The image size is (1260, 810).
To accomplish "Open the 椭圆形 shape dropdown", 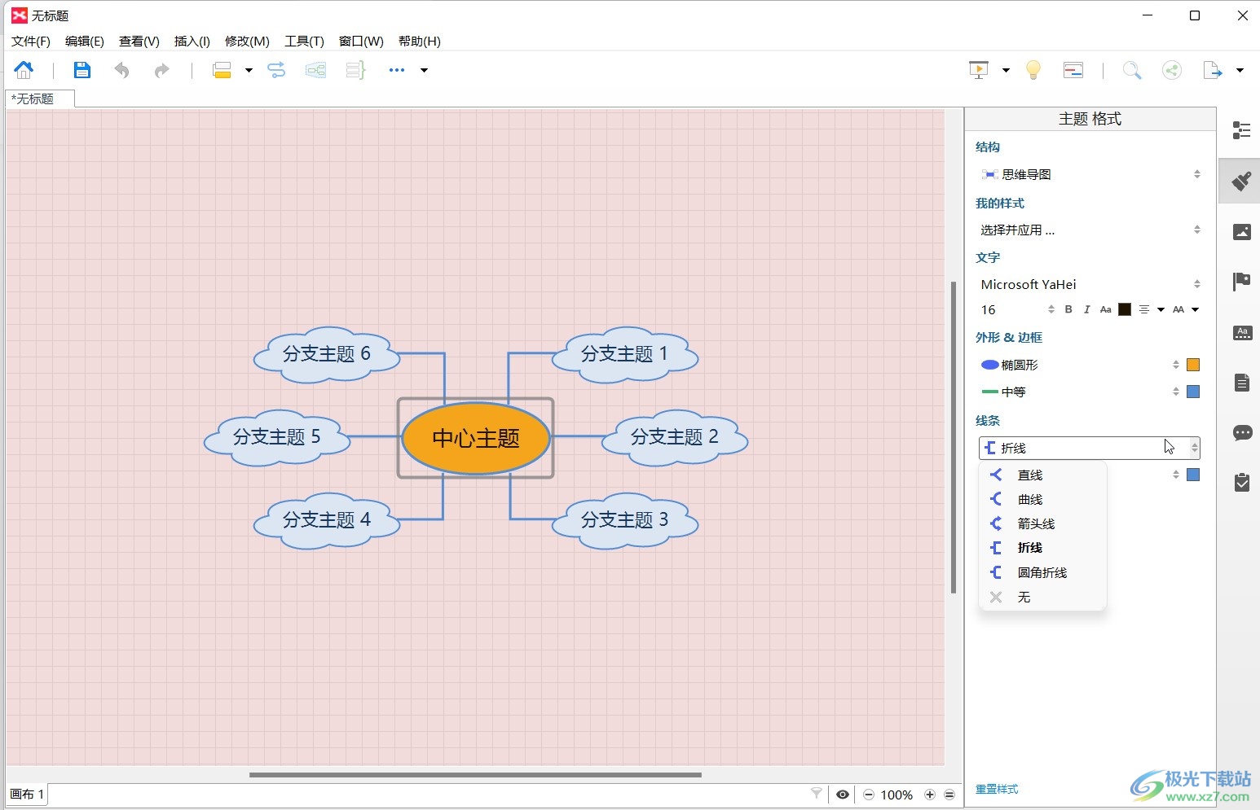I will (x=1079, y=365).
